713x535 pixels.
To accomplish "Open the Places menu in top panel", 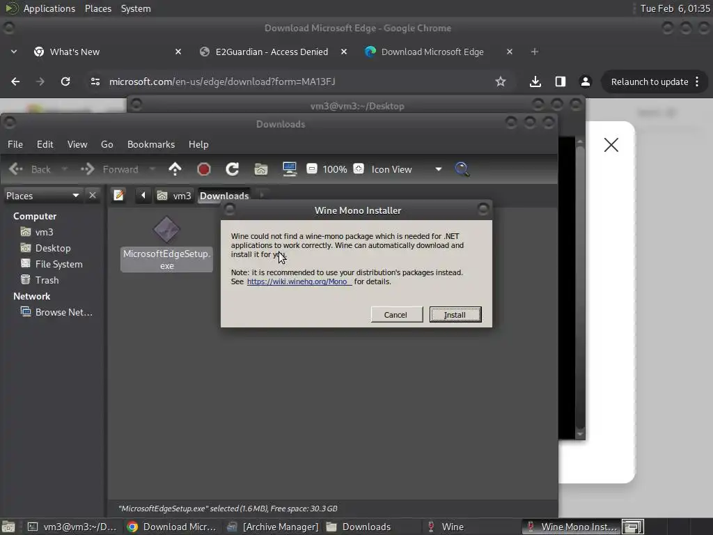I will 98,8.
